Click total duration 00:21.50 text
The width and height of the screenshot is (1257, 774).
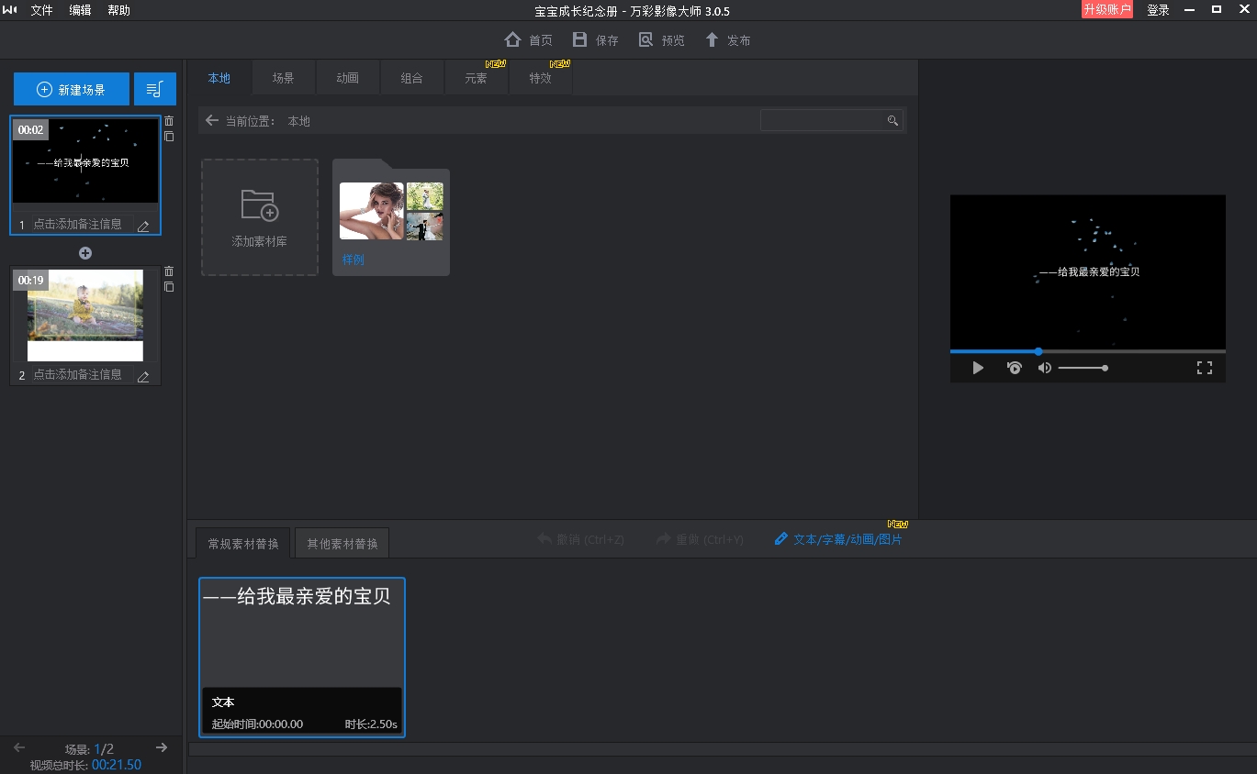pyautogui.click(x=117, y=765)
